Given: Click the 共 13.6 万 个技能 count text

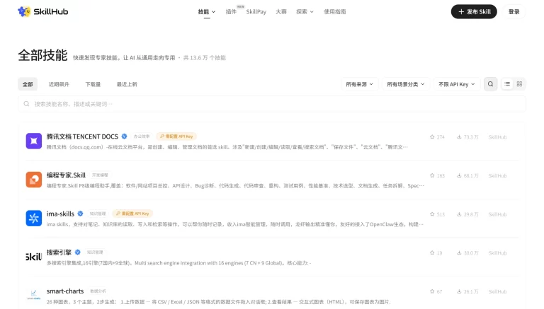Looking at the screenshot, I should (x=205, y=58).
